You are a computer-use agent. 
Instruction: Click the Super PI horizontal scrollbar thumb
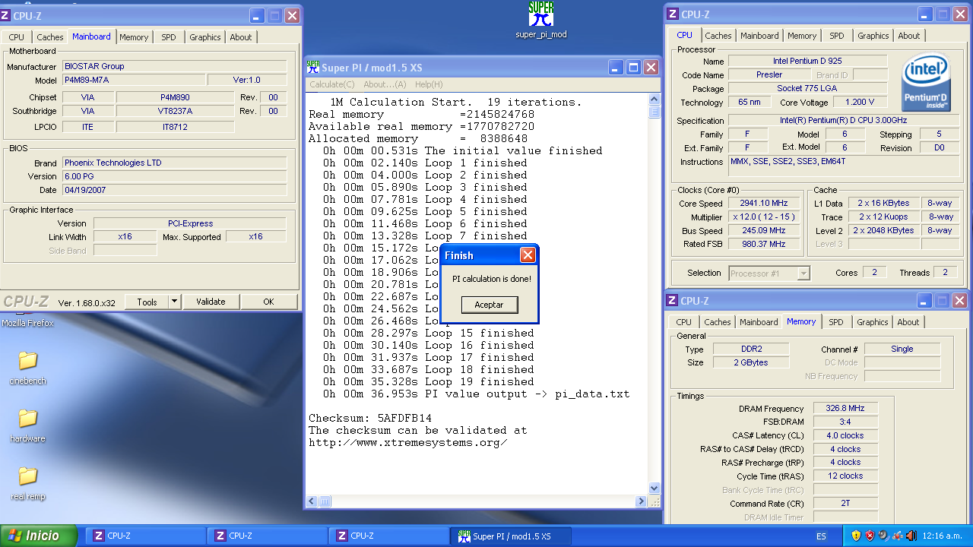[x=325, y=501]
